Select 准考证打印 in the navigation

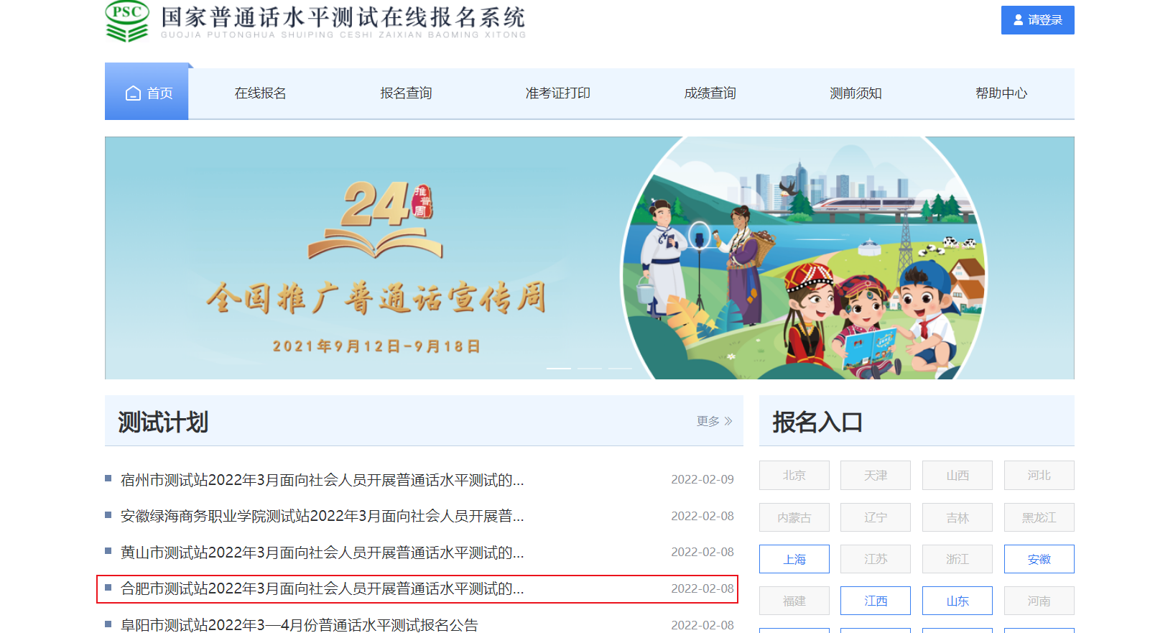click(x=557, y=93)
